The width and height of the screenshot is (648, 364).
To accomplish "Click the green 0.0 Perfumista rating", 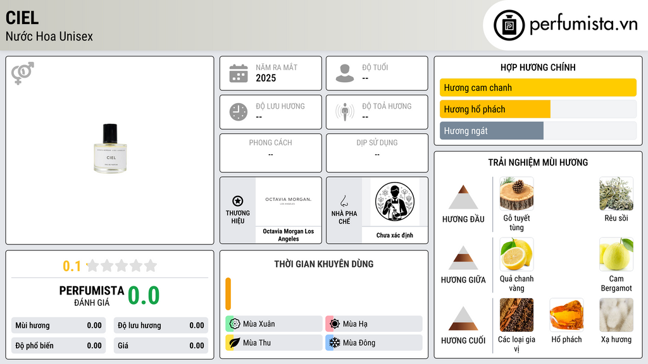I will (144, 296).
